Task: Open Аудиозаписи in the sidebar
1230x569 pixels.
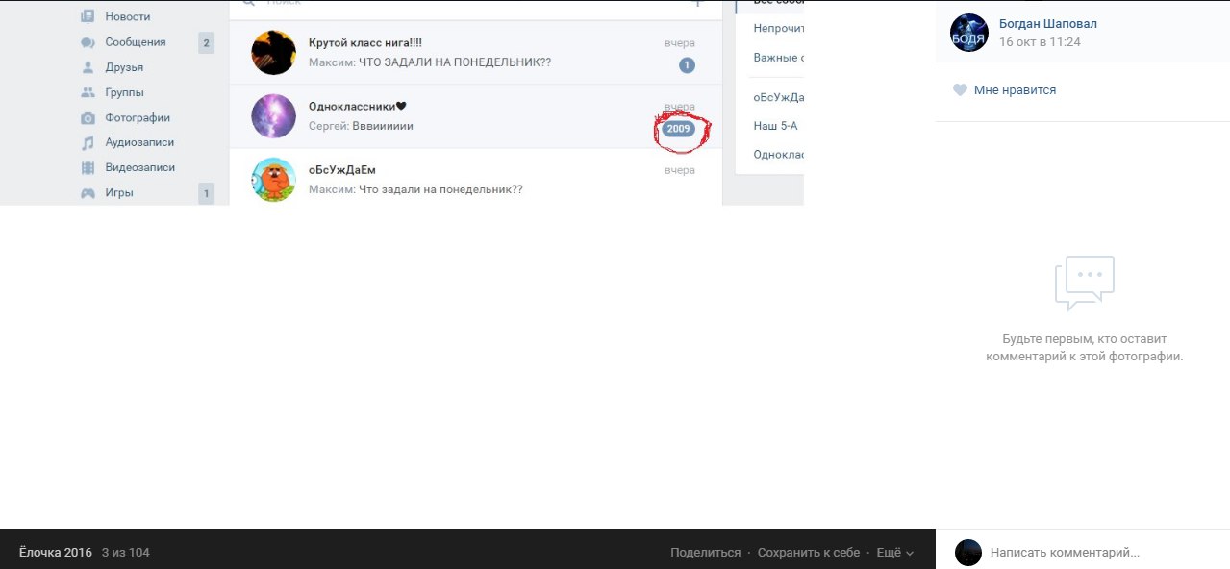Action: pos(139,142)
